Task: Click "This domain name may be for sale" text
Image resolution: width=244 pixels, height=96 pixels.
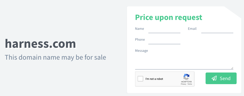Action: 55,57
